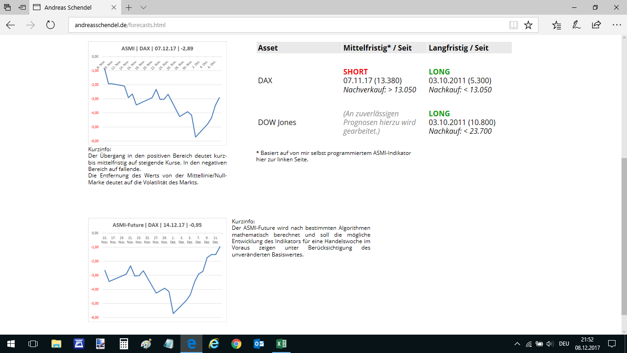The width and height of the screenshot is (627, 353).
Task: Add page to favorites star
Action: pos(528,25)
